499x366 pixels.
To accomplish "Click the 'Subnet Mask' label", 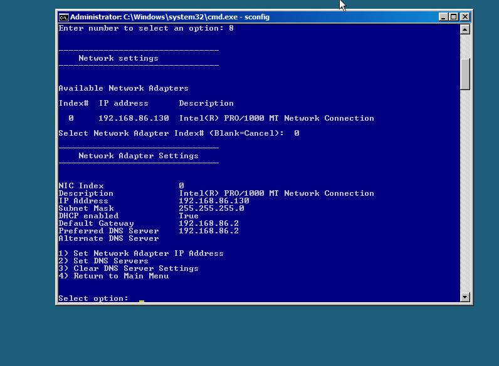I will (87, 208).
